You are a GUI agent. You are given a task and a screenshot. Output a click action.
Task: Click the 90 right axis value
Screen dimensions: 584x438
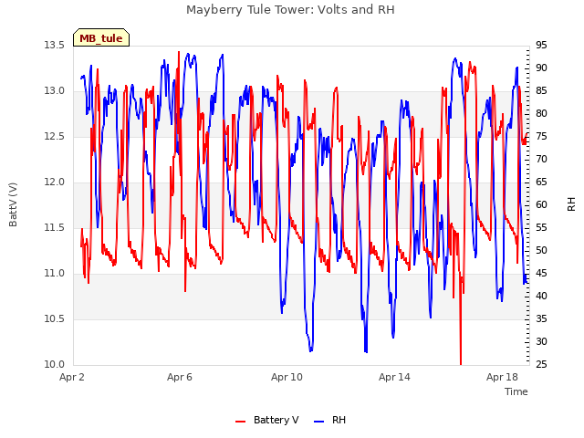[541, 68]
